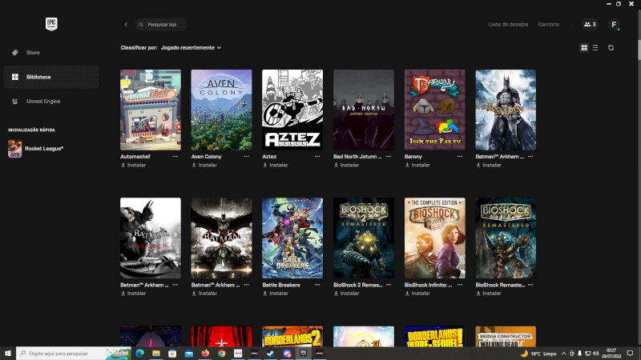Open the Carrinho link
The image size is (641, 360).
click(x=549, y=25)
